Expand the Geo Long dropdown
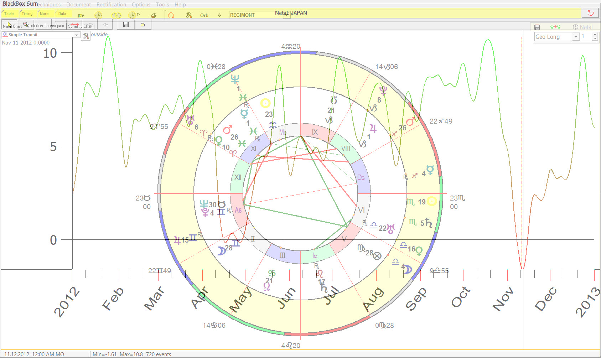The height and width of the screenshot is (358, 601). tap(576, 37)
